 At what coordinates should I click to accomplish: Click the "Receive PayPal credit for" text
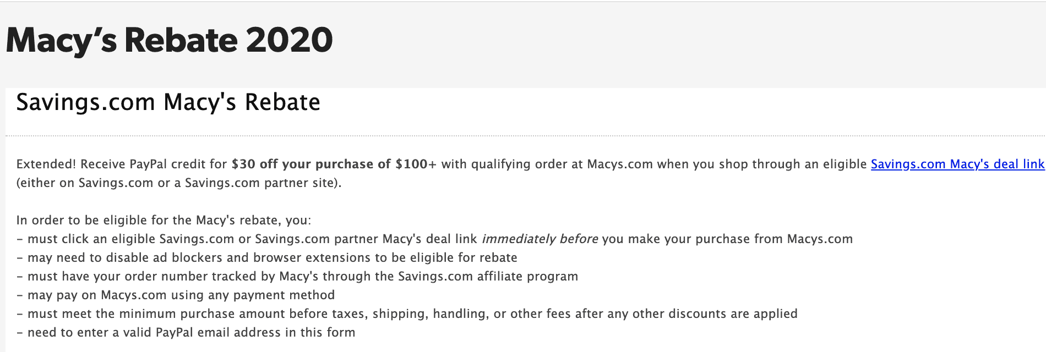(154, 164)
